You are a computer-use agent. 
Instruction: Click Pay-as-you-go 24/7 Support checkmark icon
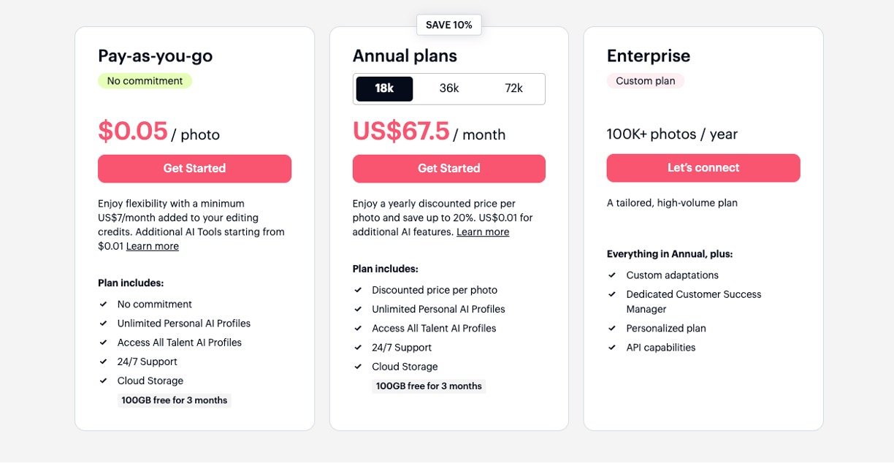click(104, 361)
